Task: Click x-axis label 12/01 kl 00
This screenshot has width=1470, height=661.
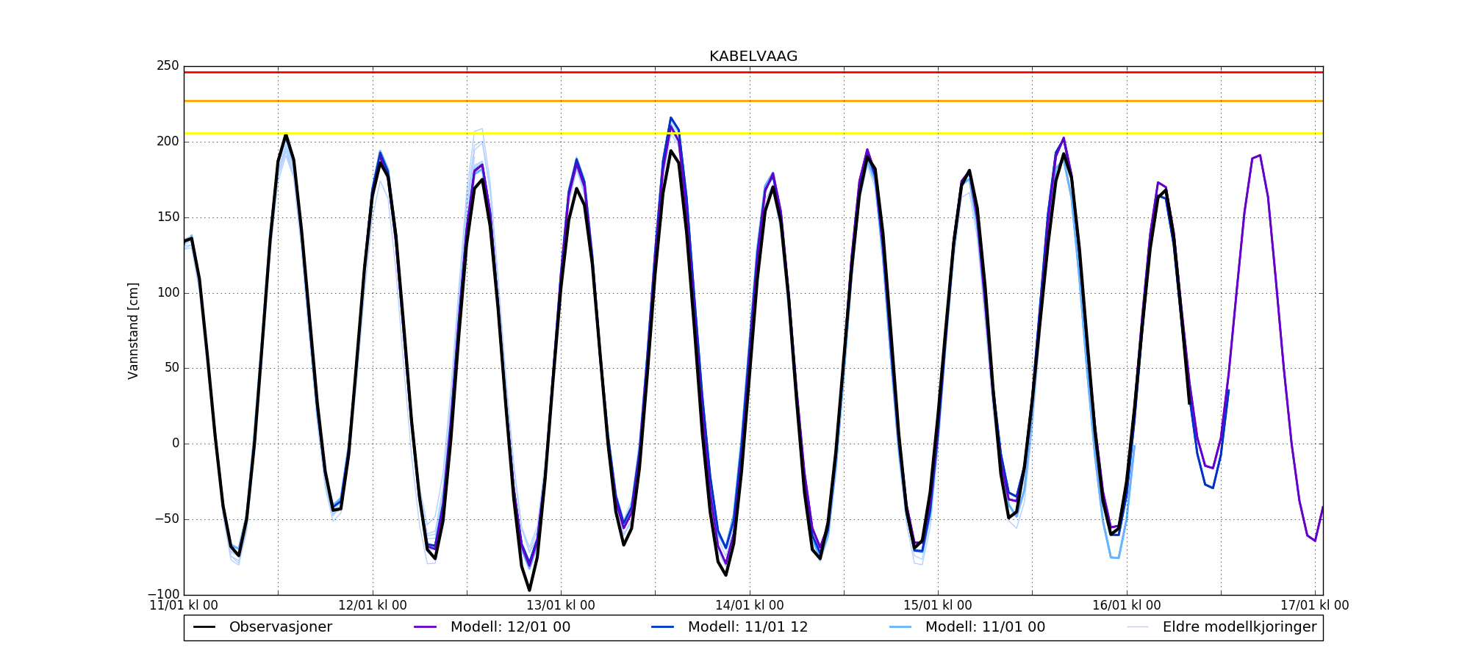Action: (373, 606)
